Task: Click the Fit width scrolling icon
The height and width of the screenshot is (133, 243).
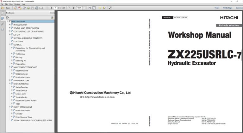Action: (90, 8)
